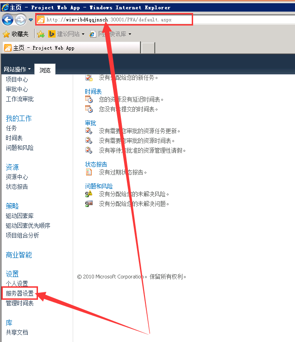Click the 2010 Microsoft Corporation copyright text

(x=132, y=277)
